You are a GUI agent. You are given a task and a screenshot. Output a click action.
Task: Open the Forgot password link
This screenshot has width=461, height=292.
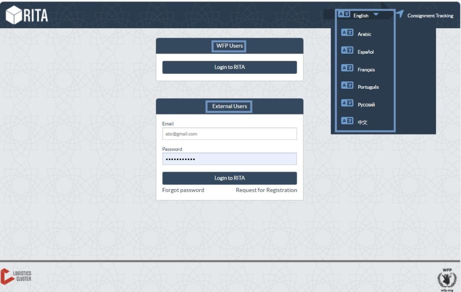(x=183, y=190)
